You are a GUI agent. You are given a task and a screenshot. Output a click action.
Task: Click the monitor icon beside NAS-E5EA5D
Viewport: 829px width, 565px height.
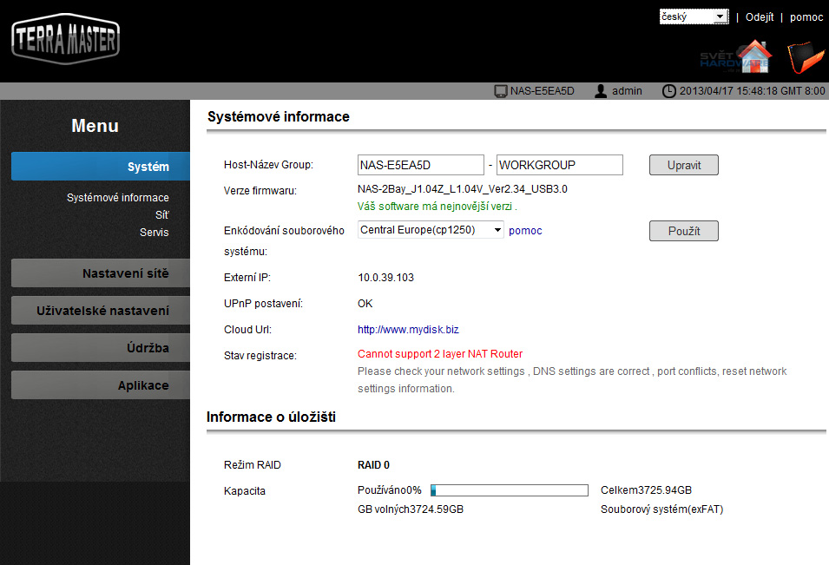pos(500,91)
